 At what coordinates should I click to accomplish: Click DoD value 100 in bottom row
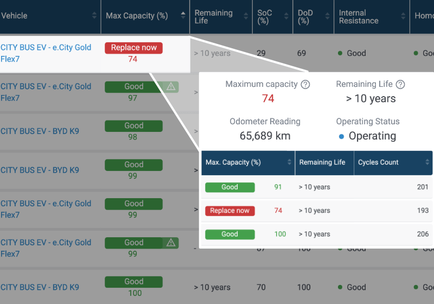[x=304, y=287]
